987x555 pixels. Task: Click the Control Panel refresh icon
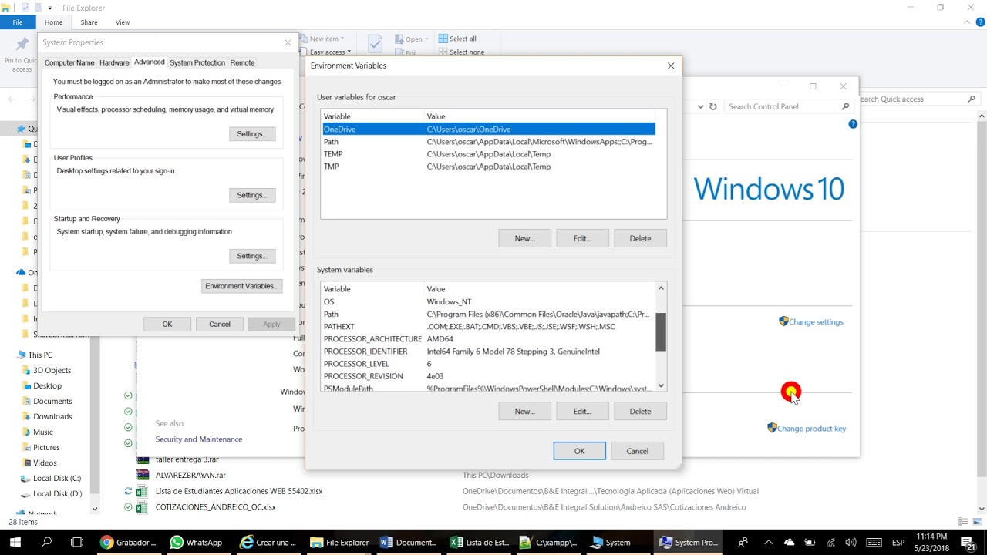713,107
